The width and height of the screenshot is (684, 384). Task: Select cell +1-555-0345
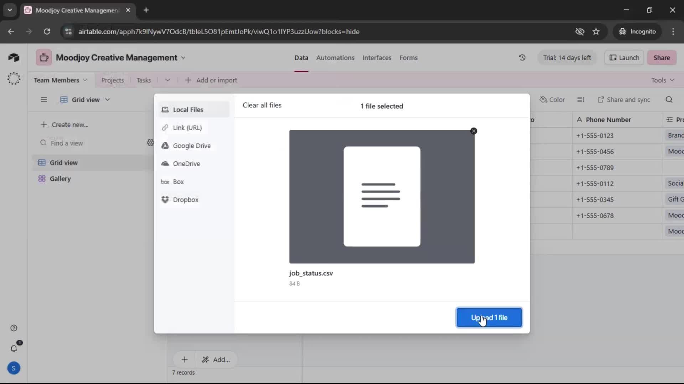point(617,199)
